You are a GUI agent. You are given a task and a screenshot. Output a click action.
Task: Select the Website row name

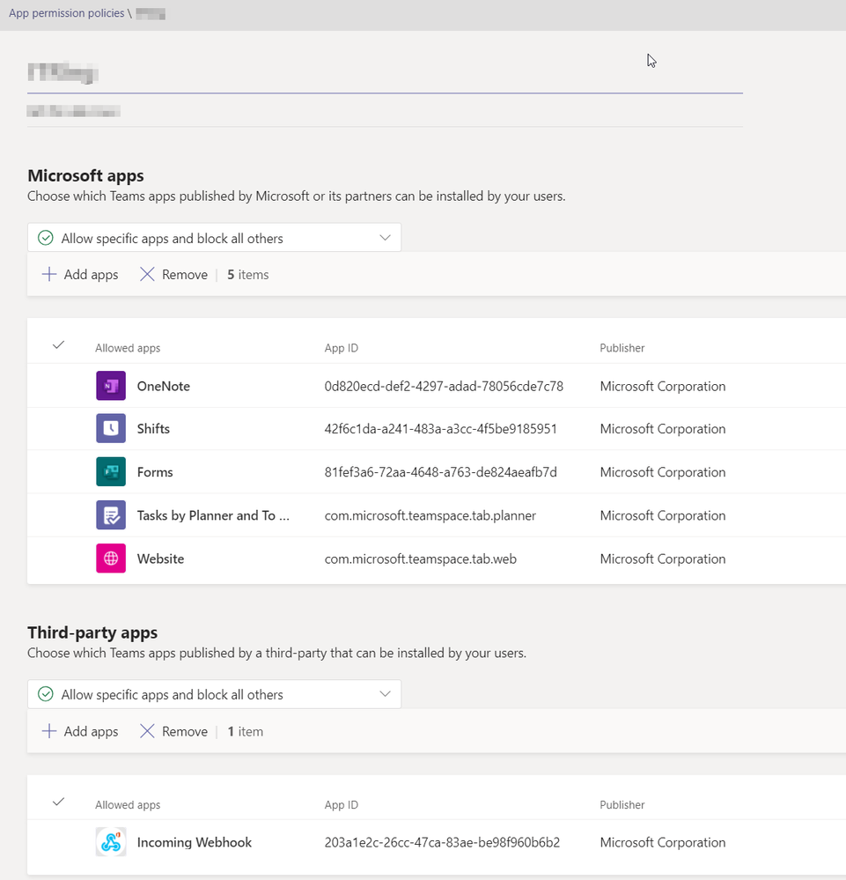[x=160, y=558]
